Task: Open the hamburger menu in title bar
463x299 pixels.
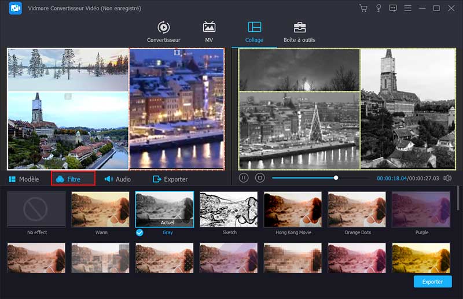Action: [407, 8]
